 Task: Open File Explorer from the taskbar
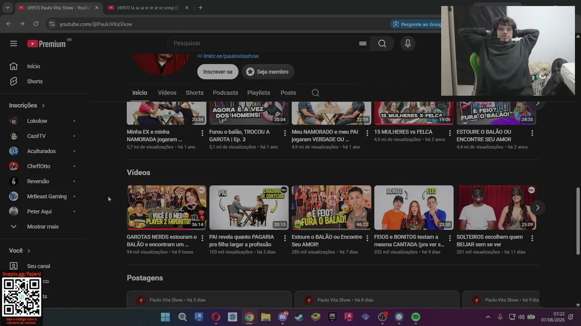click(x=266, y=317)
